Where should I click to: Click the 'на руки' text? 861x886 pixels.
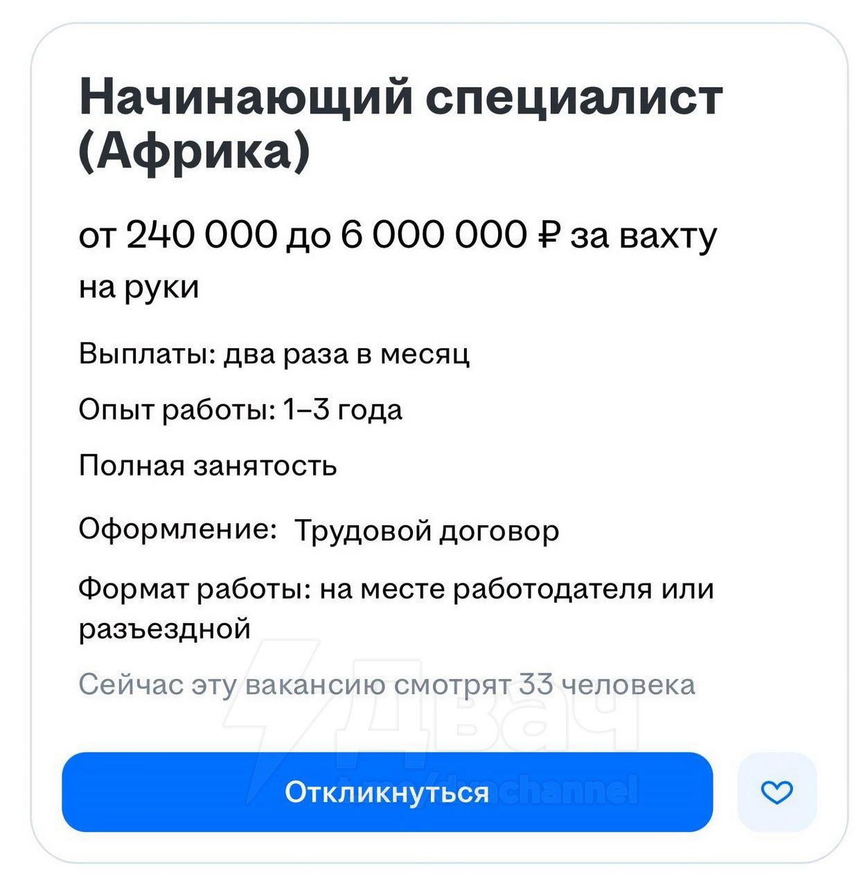tap(139, 287)
